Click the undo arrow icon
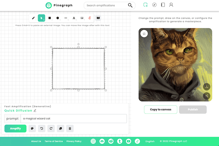Image resolution: width=219 pixels, height=146 pixels. pyautogui.click(x=42, y=129)
